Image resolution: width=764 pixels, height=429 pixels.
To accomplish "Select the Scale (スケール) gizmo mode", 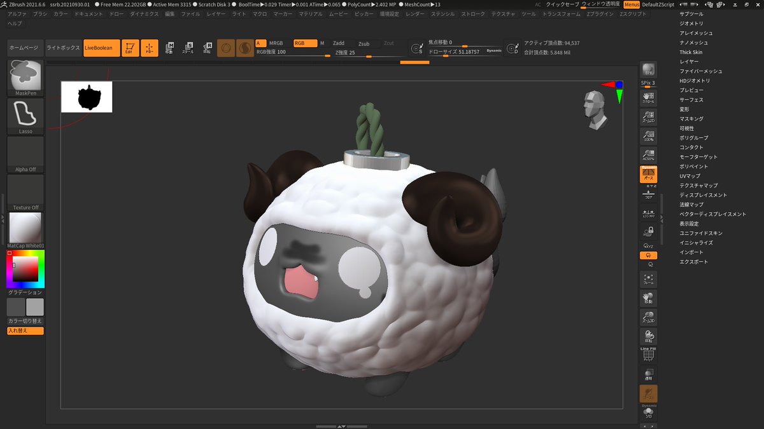I will coord(188,48).
